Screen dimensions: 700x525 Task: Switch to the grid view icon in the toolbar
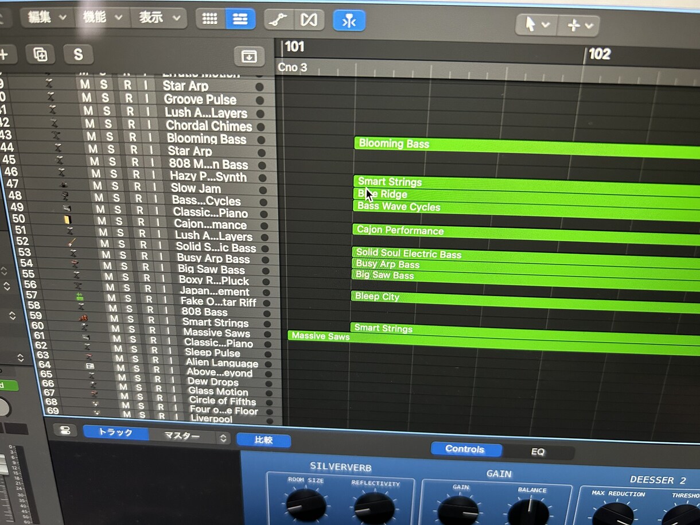(x=211, y=19)
